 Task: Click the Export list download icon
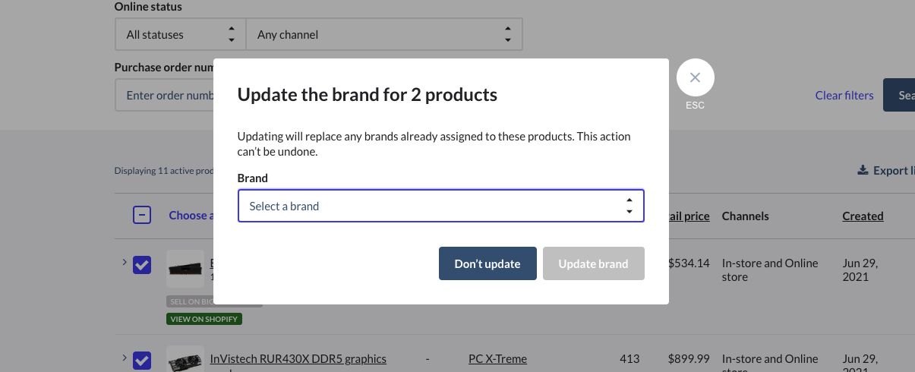click(x=863, y=170)
